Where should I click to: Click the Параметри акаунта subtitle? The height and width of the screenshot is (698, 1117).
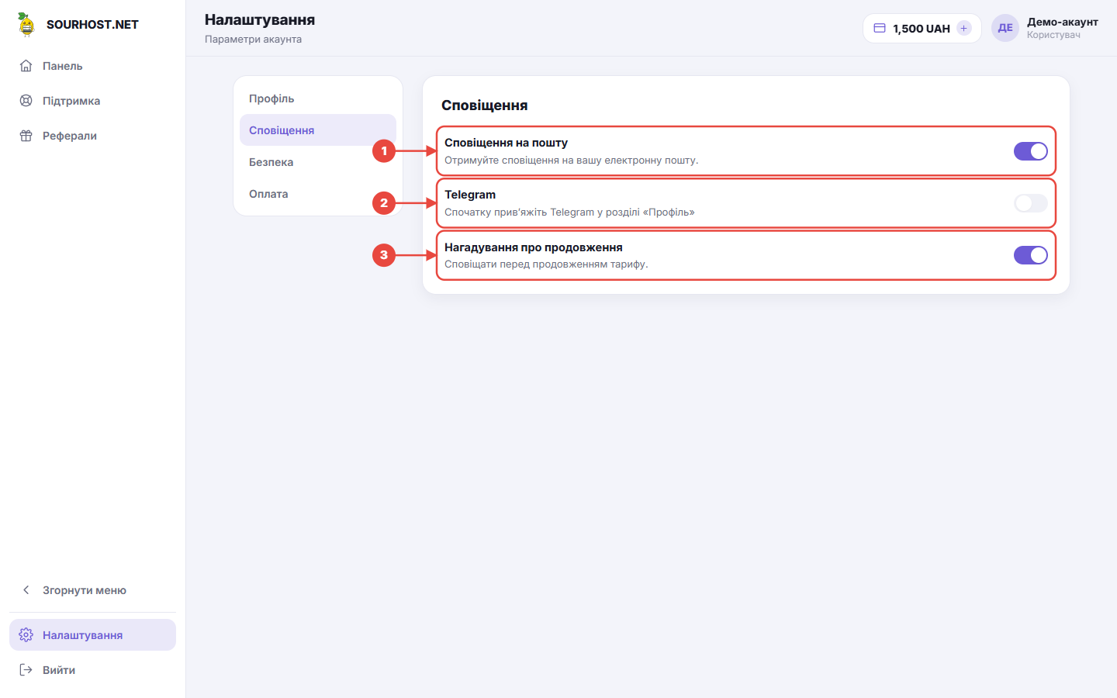coord(254,39)
